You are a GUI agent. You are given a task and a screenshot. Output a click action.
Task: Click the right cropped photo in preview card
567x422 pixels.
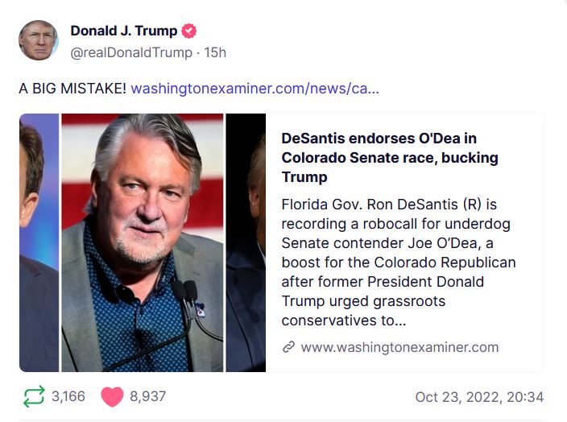pos(246,242)
